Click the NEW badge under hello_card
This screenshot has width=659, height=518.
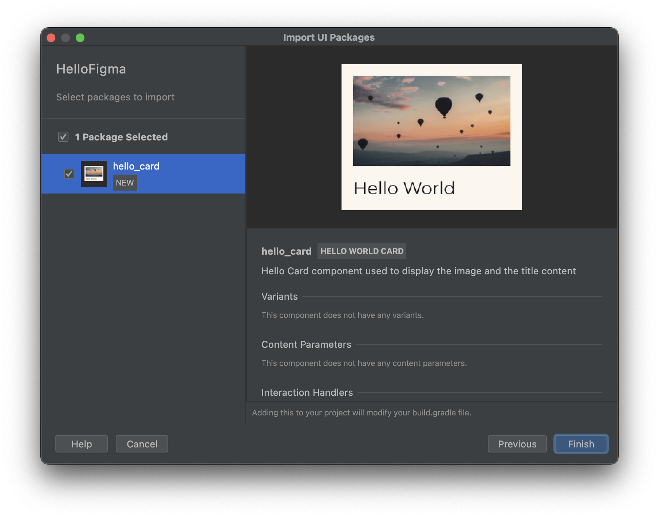(125, 183)
